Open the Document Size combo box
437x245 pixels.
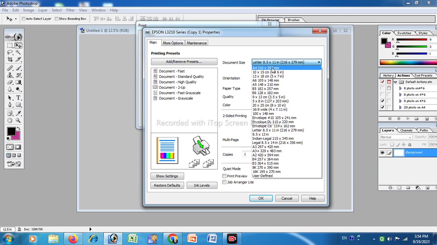click(286, 62)
